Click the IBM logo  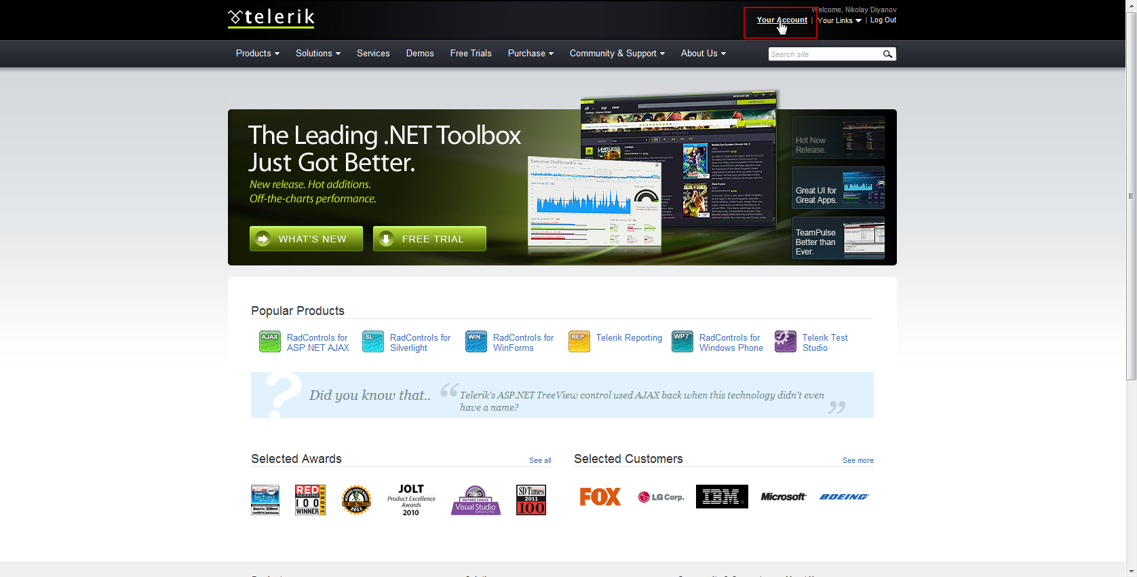coord(722,496)
